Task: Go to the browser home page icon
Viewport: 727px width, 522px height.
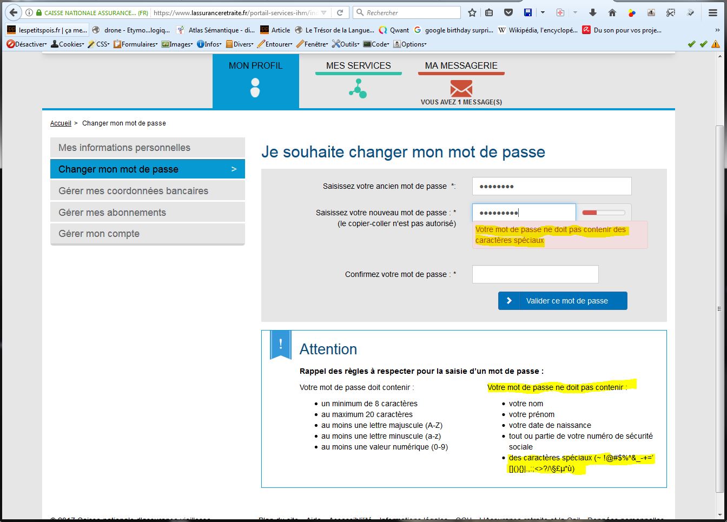Action: pyautogui.click(x=612, y=12)
